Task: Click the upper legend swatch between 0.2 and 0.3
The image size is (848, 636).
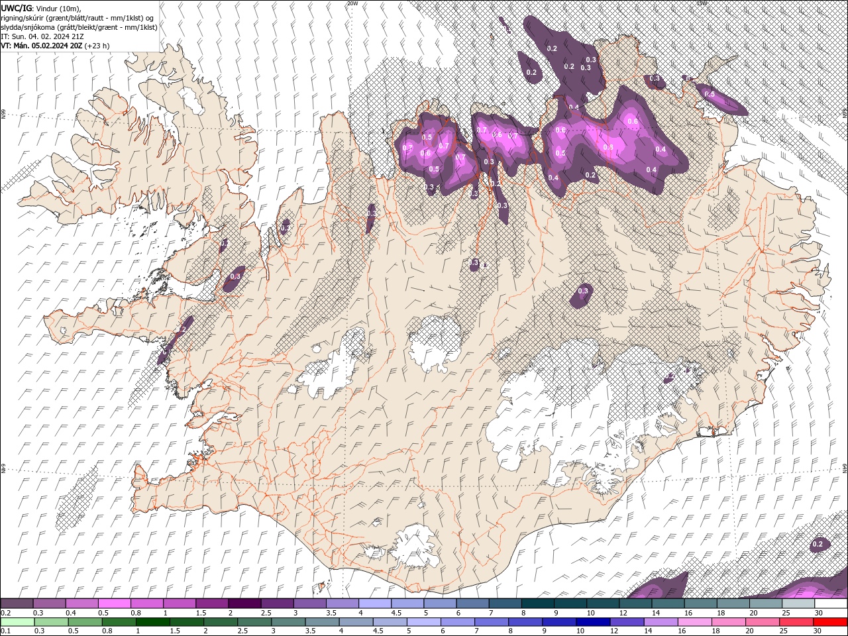Action: pyautogui.click(x=17, y=604)
